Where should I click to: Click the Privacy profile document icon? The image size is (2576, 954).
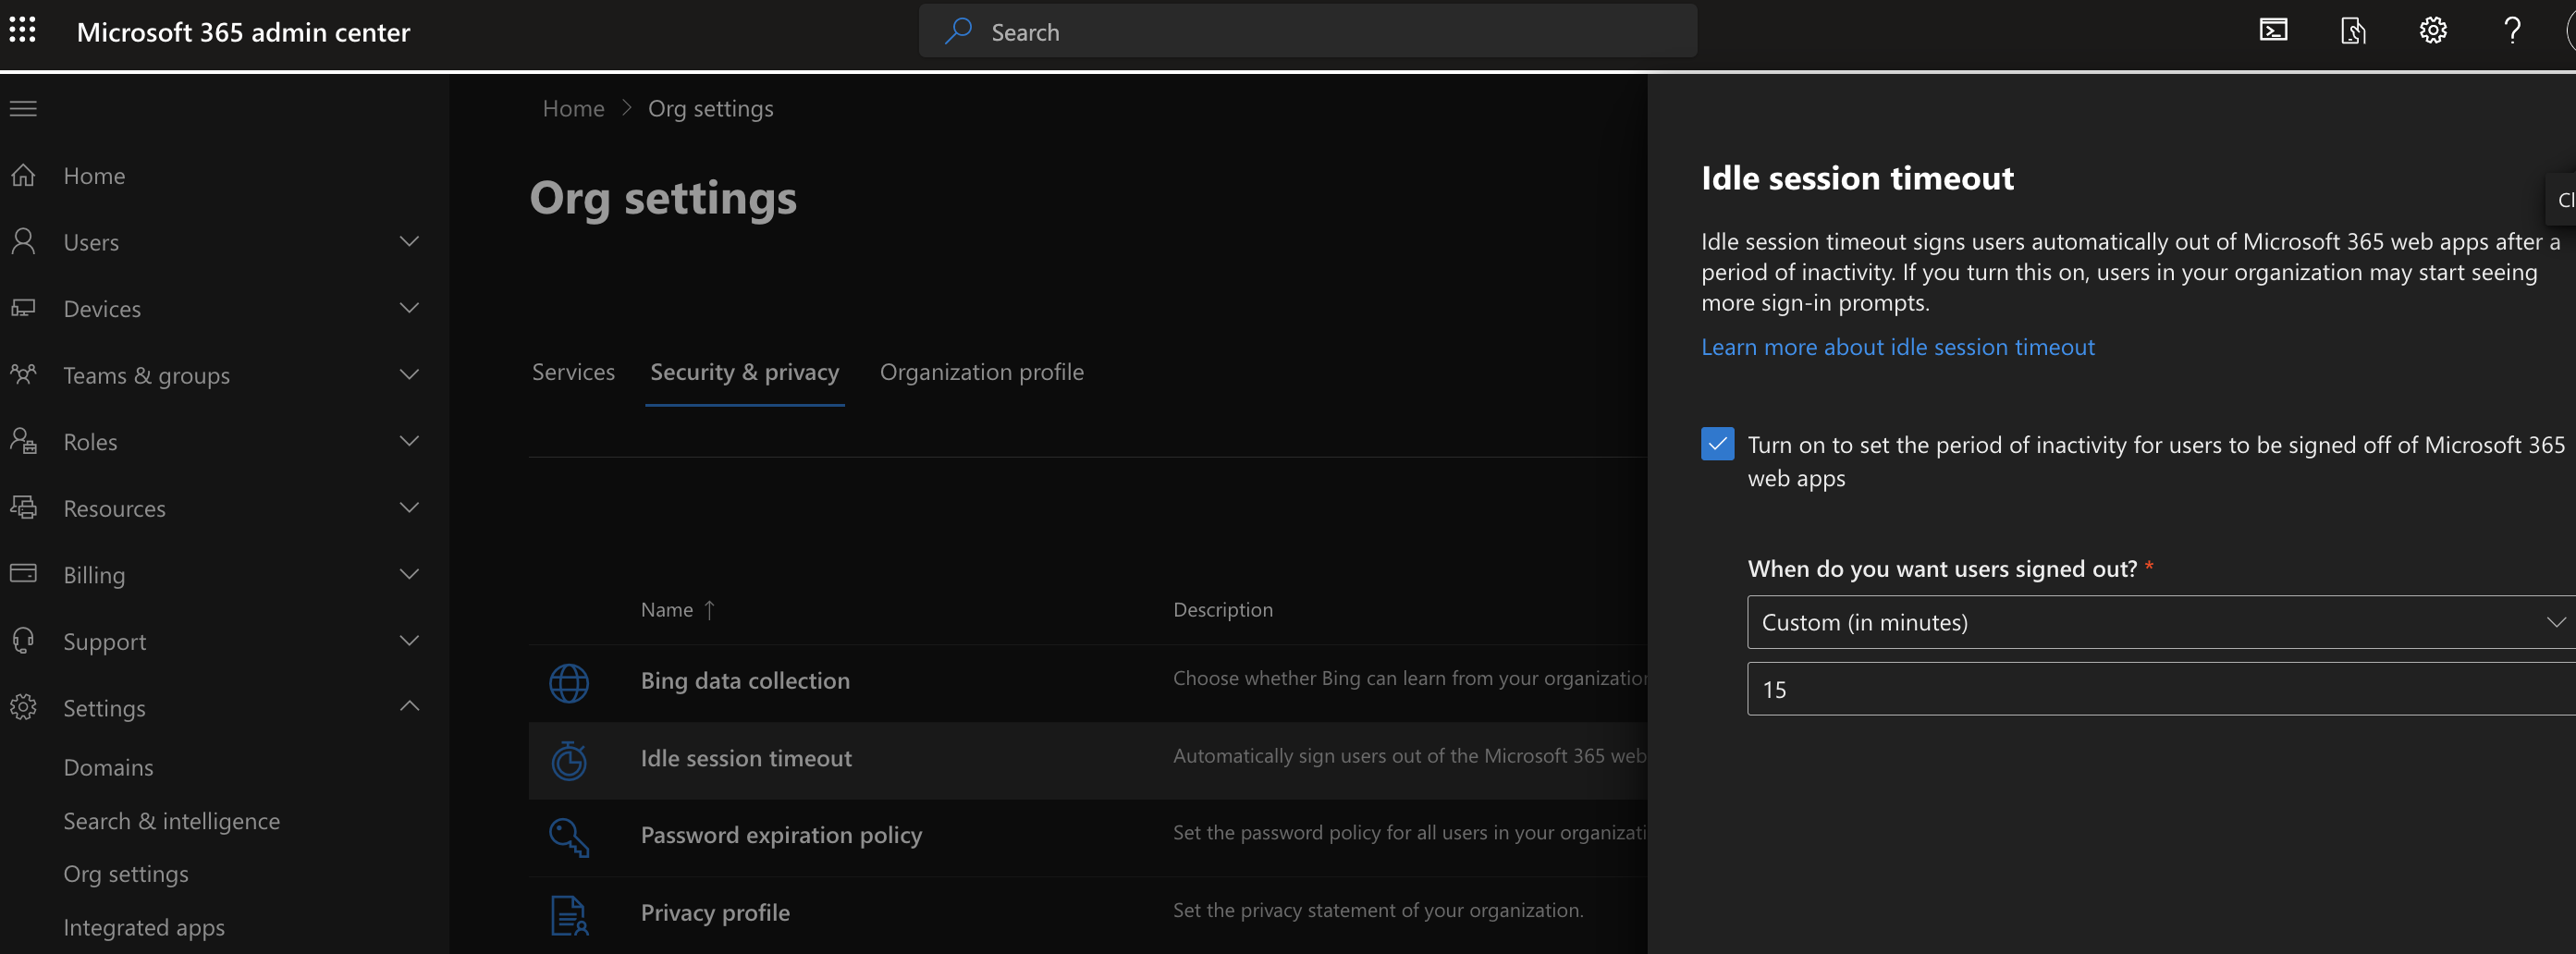569,915
